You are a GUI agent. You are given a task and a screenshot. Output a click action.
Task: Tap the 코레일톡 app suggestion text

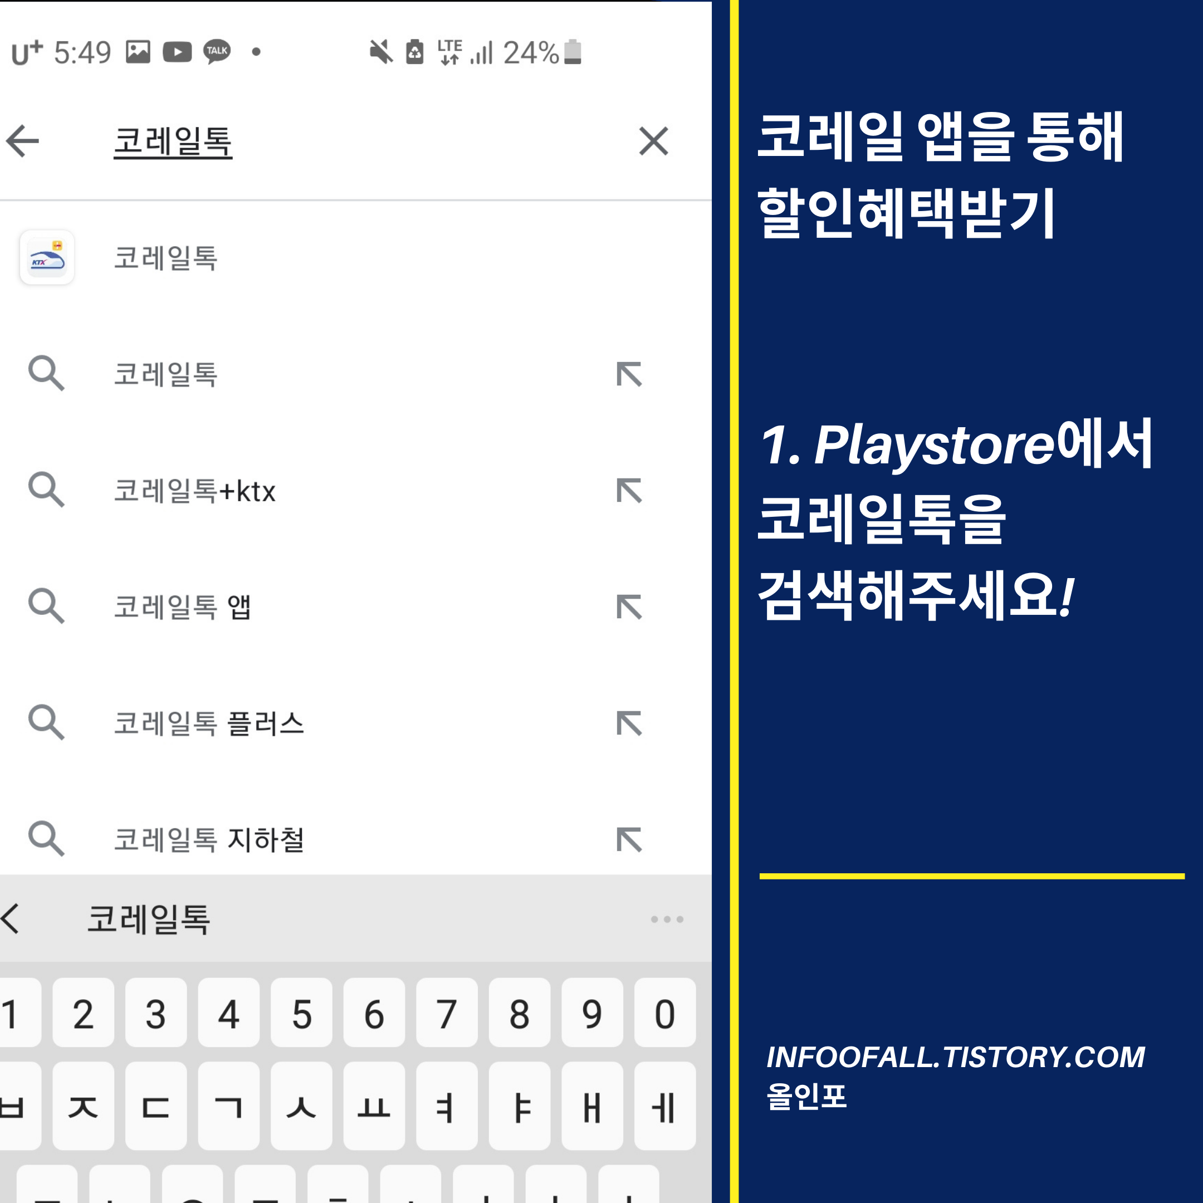point(165,258)
